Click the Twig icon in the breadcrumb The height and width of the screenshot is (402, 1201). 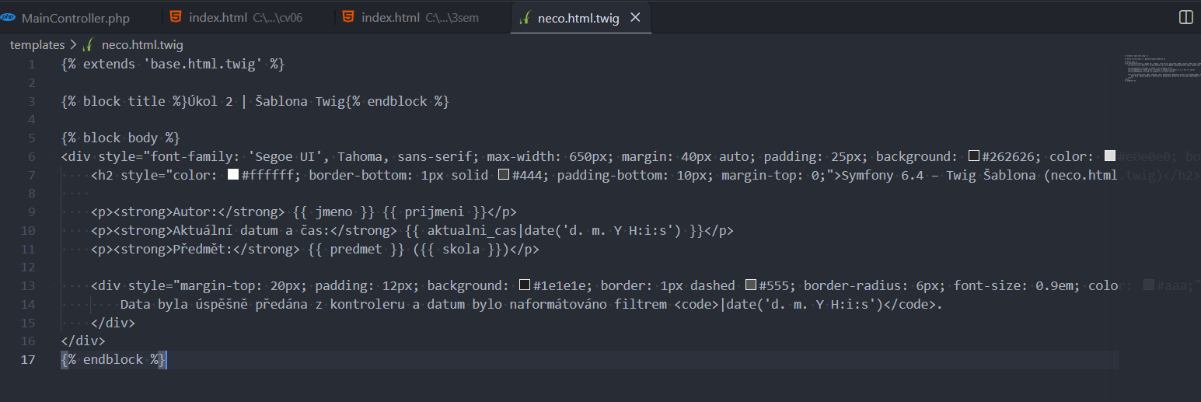coord(88,45)
